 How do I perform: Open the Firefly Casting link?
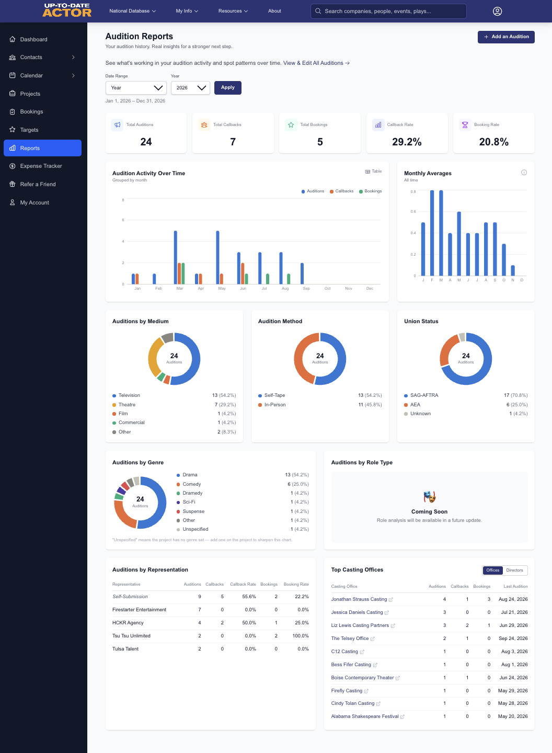(347, 691)
